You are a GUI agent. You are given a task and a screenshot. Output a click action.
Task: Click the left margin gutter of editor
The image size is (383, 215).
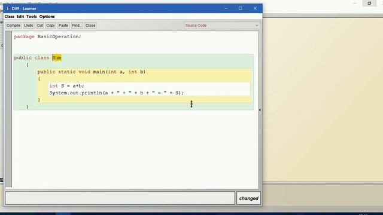click(8, 109)
